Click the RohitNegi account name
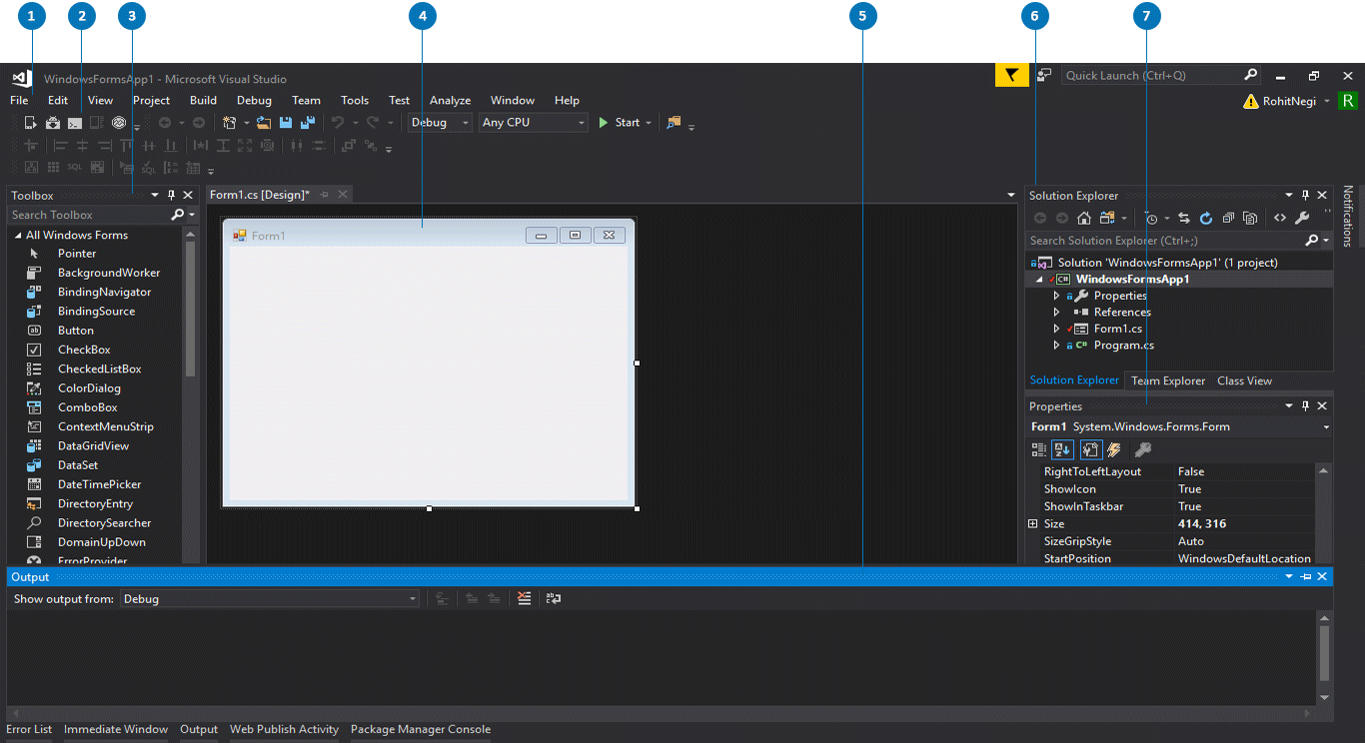 pyautogui.click(x=1289, y=101)
